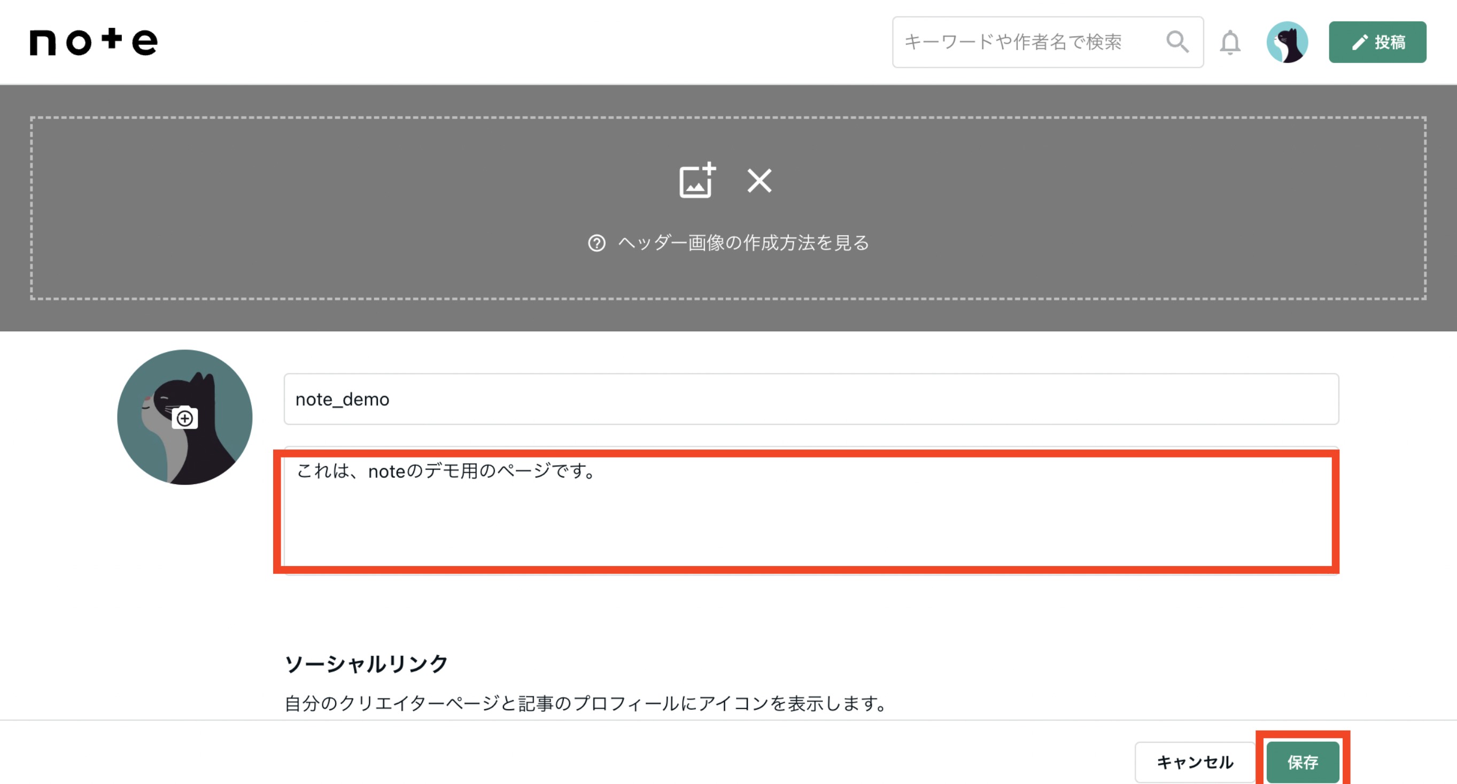The width and height of the screenshot is (1457, 784).
Task: Click the キャンセル button
Action: pos(1195,763)
